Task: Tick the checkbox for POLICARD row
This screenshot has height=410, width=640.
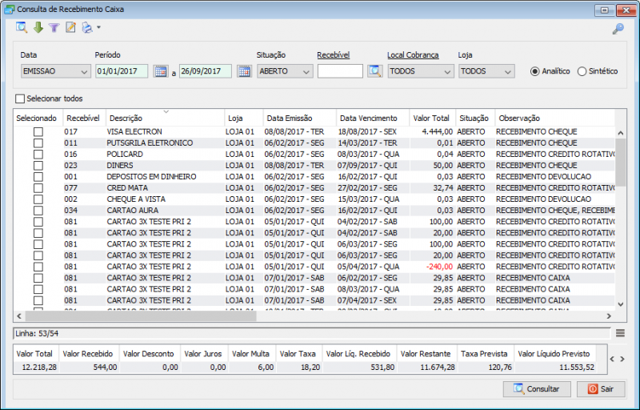Action: (x=38, y=154)
